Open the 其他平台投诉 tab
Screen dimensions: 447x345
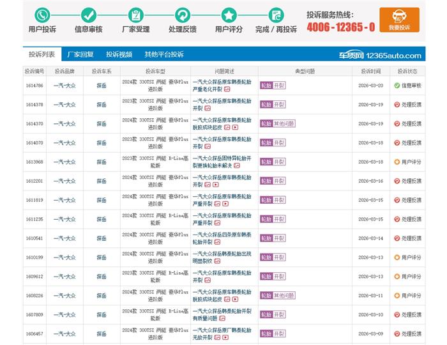pyautogui.click(x=163, y=55)
